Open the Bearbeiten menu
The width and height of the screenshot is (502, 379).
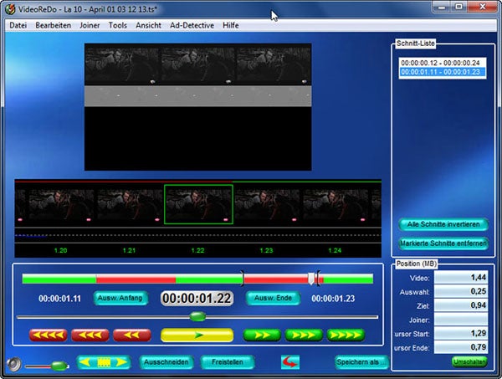tap(54, 25)
